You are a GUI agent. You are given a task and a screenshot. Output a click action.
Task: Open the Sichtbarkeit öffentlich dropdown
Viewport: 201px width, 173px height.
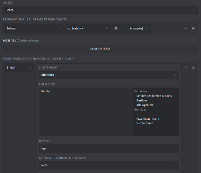109,75
